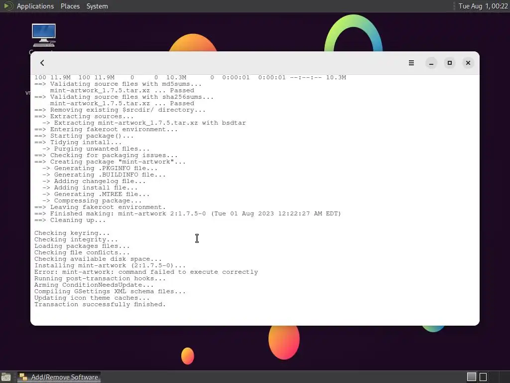Click the distro logo icon in top panel
The width and height of the screenshot is (510, 383).
8,6
